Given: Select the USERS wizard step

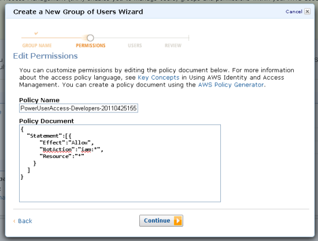Looking at the screenshot, I should [135, 46].
